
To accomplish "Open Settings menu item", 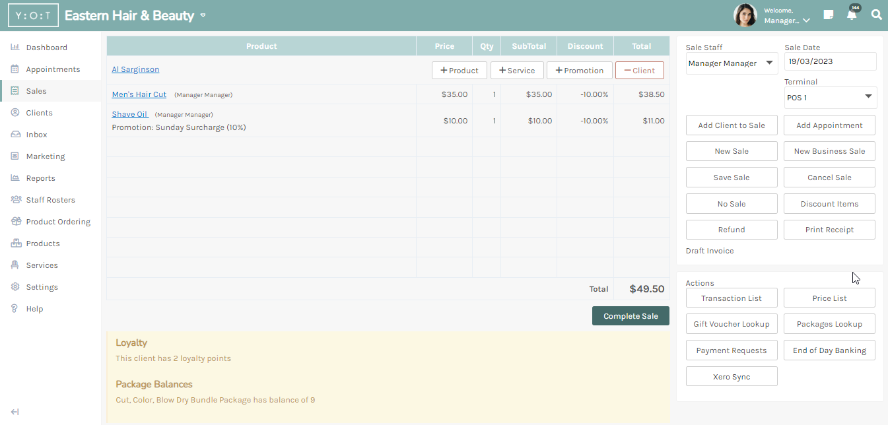I will 42,287.
